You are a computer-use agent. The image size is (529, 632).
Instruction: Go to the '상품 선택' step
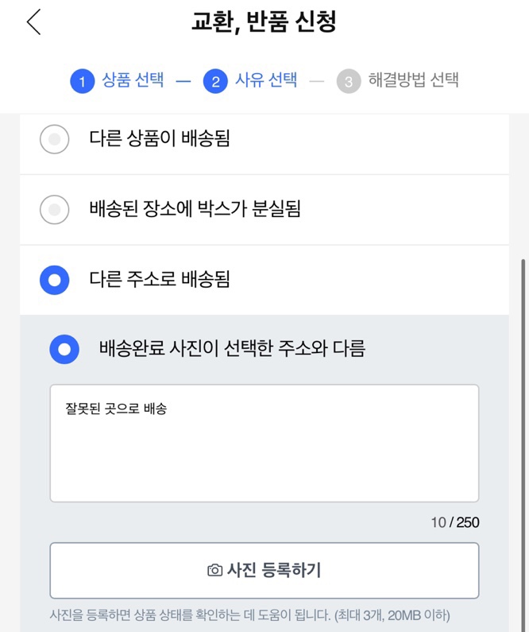(133, 80)
